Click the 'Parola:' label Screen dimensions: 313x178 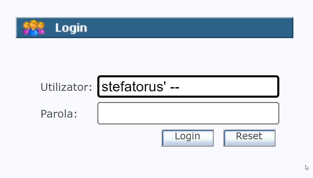point(58,114)
